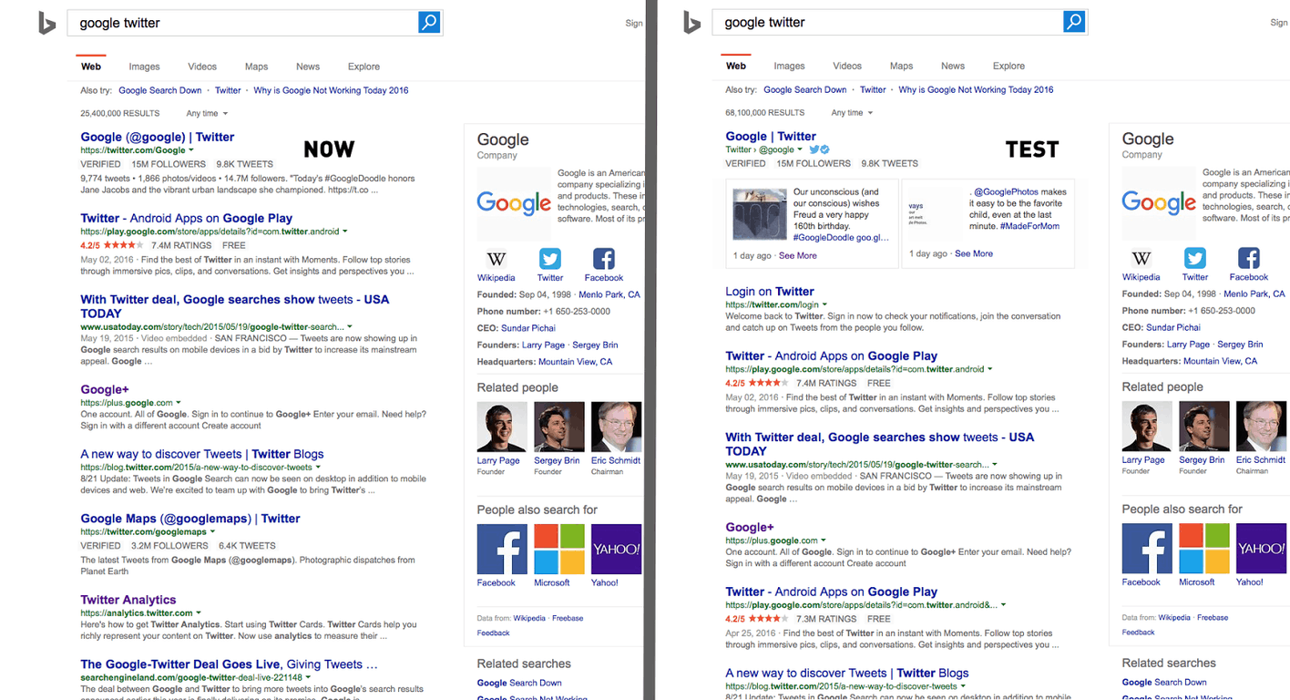This screenshot has width=1290, height=700.
Task: Open 'Google | Twitter' result in TEST page
Action: 771,136
